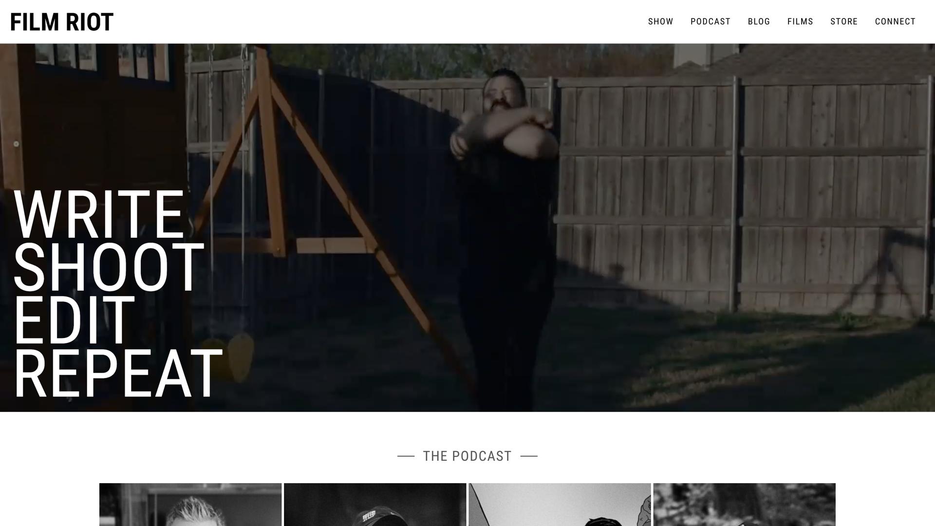
Task: Click the word REPEAT in hero headline
Action: pos(118,373)
